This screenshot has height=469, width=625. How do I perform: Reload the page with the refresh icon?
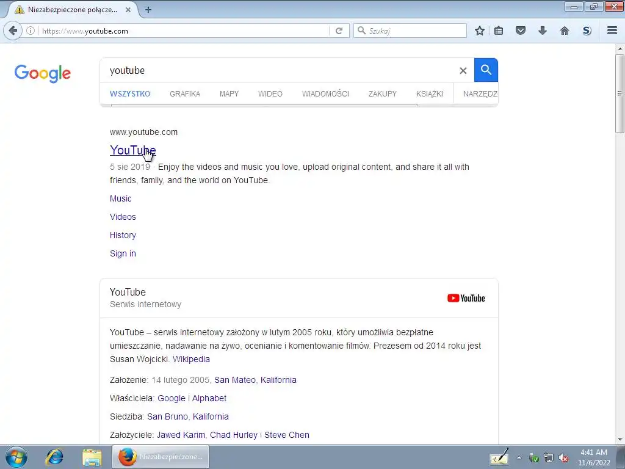point(339,31)
